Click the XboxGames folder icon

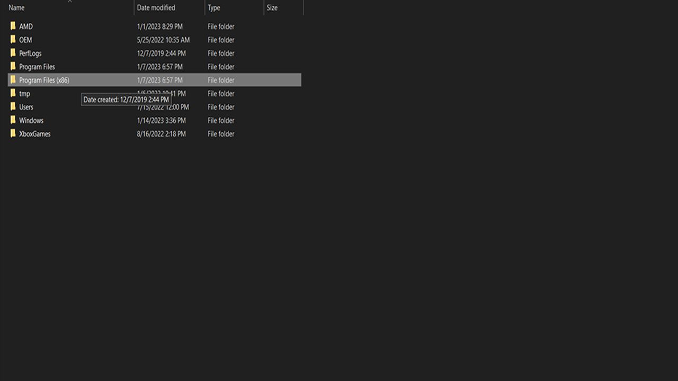click(x=13, y=134)
